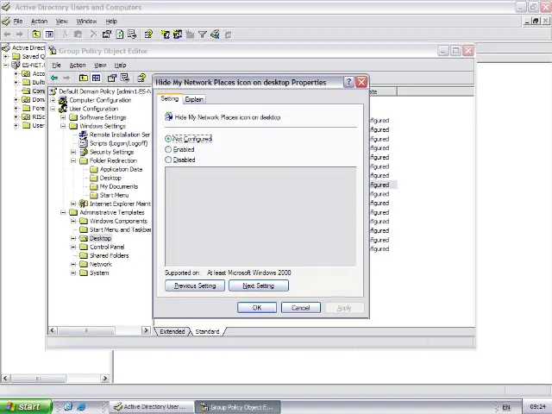Screen dimensions: 552x414
Task: Go to the Previous Setting
Action: pos(195,285)
